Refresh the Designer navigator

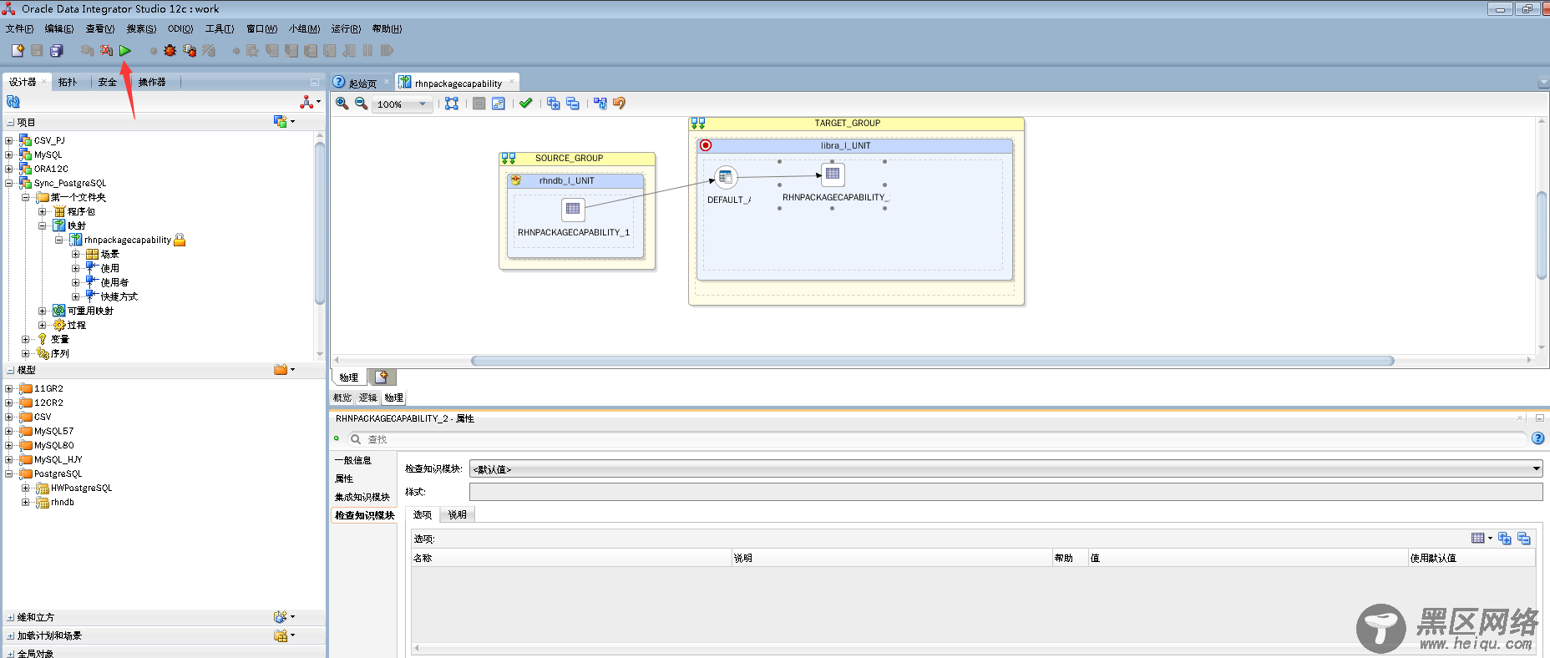[13, 102]
